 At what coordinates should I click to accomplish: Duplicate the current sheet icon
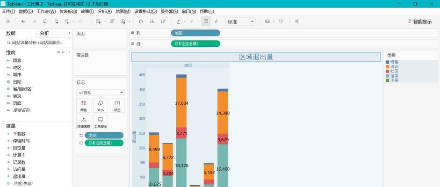tap(112, 22)
